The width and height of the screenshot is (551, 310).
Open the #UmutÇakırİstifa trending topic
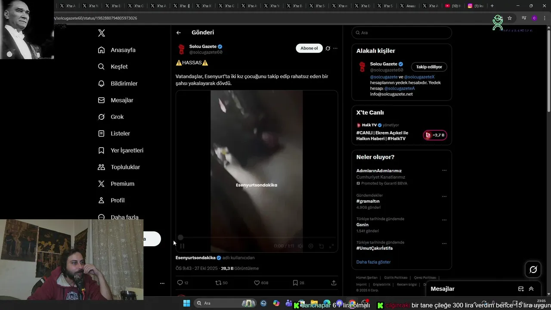pyautogui.click(x=375, y=248)
